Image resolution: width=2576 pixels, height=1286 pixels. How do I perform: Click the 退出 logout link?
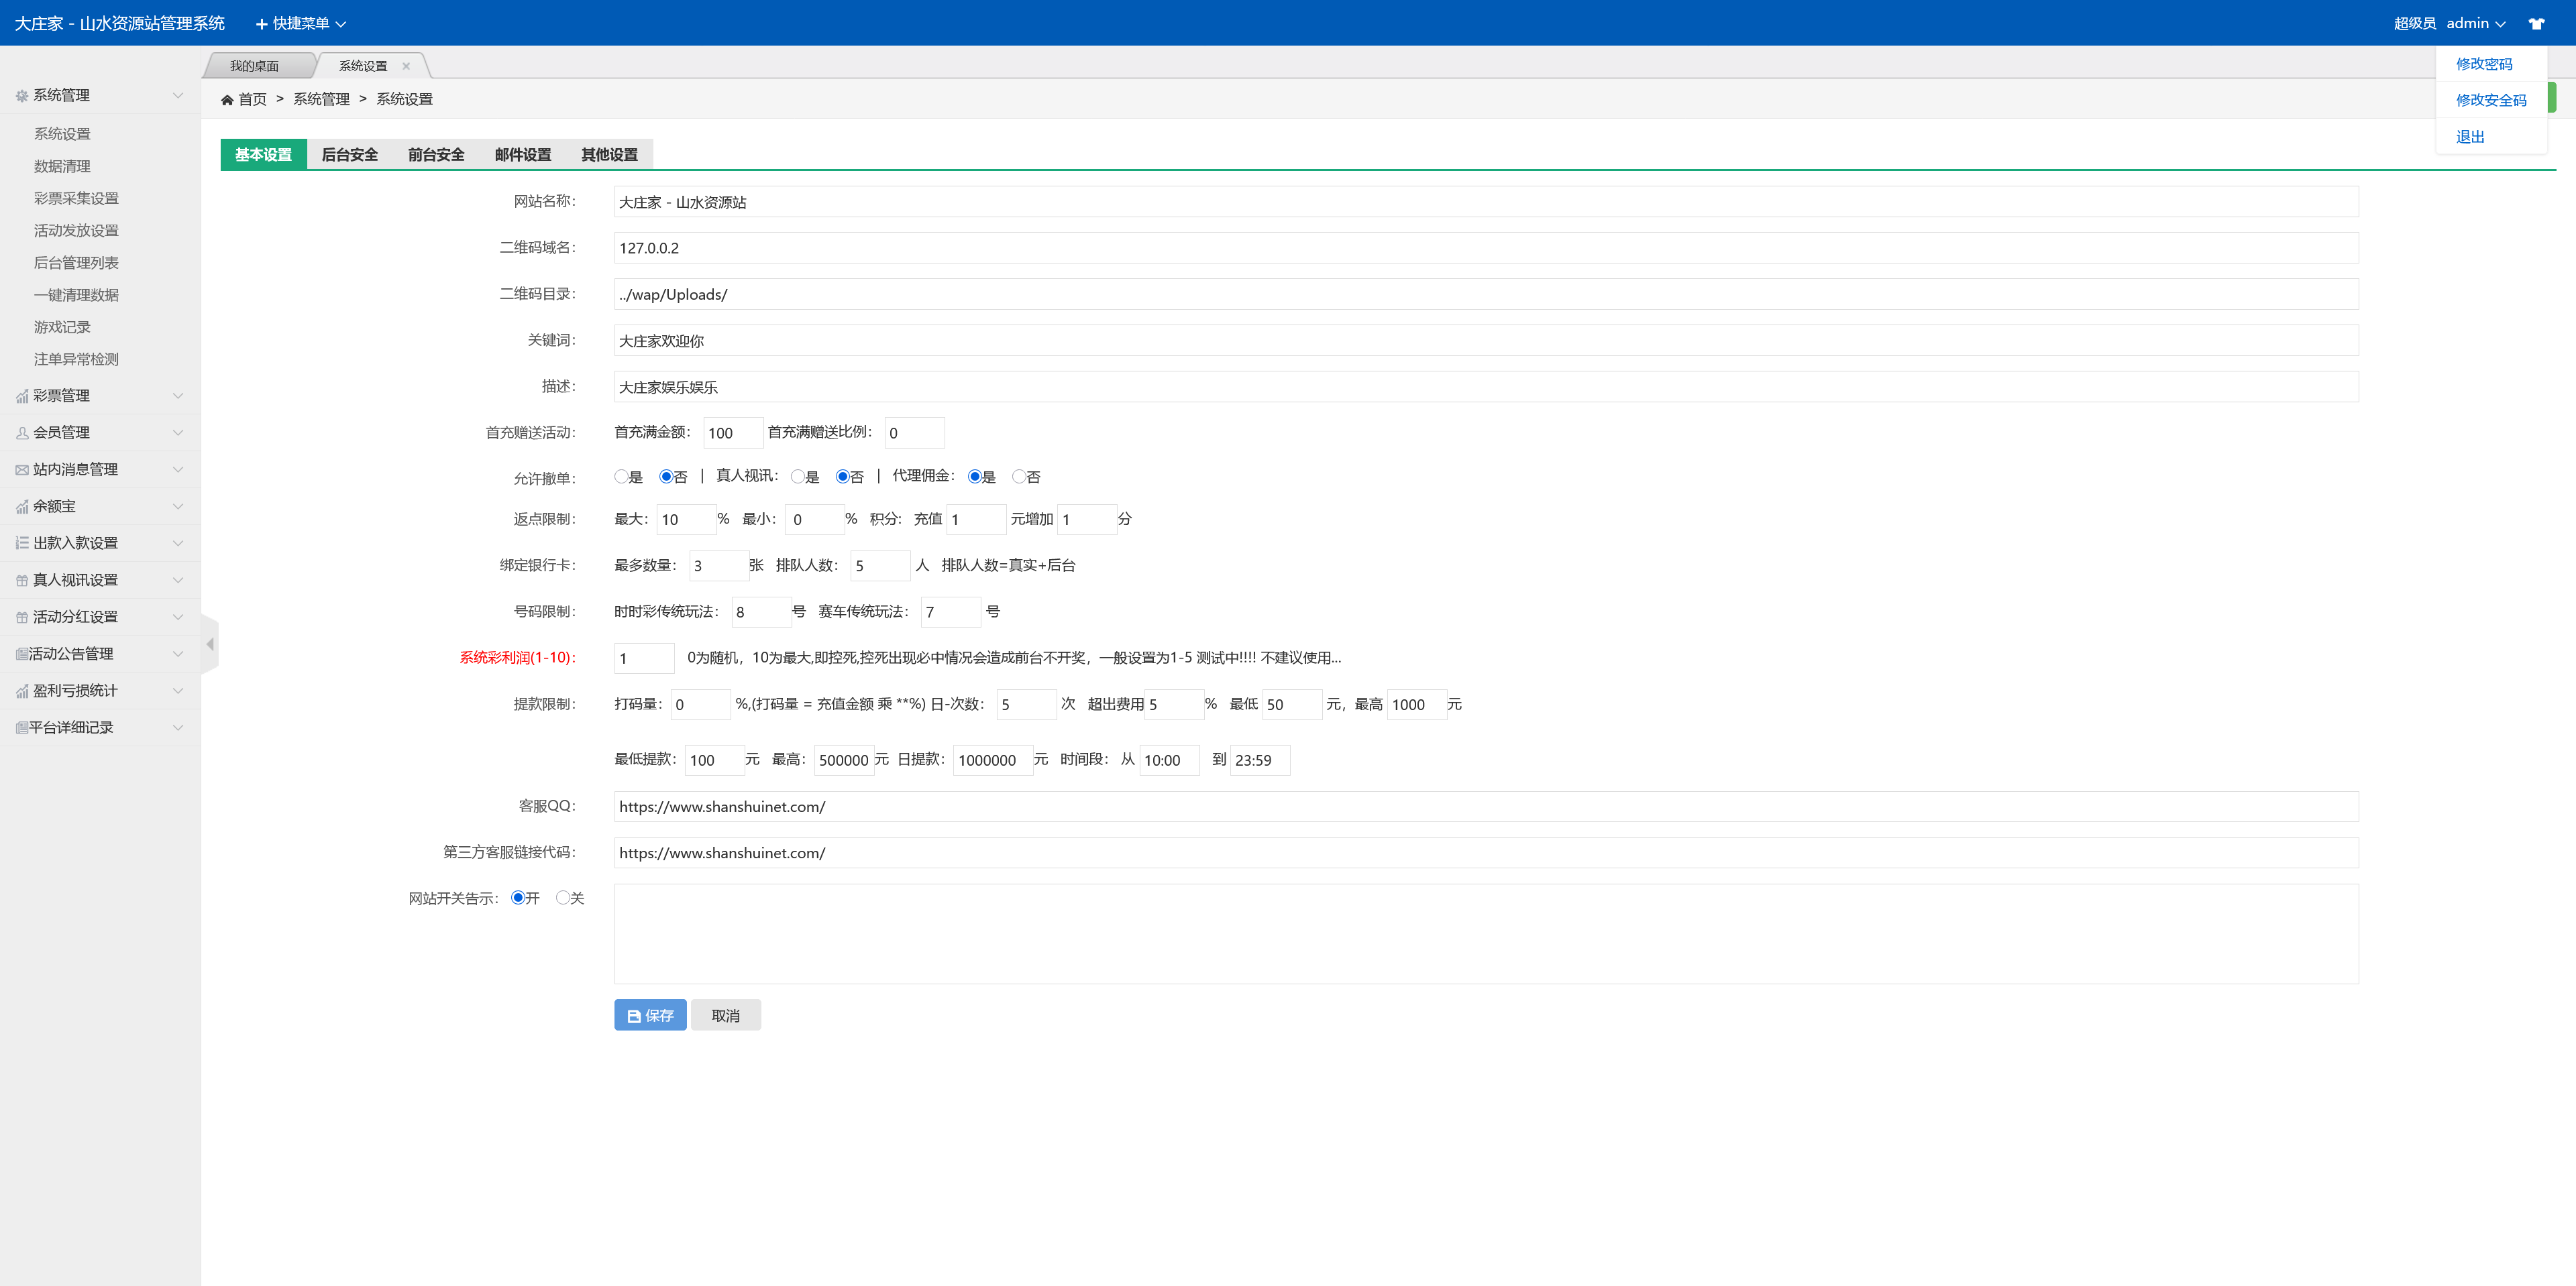[2470, 137]
